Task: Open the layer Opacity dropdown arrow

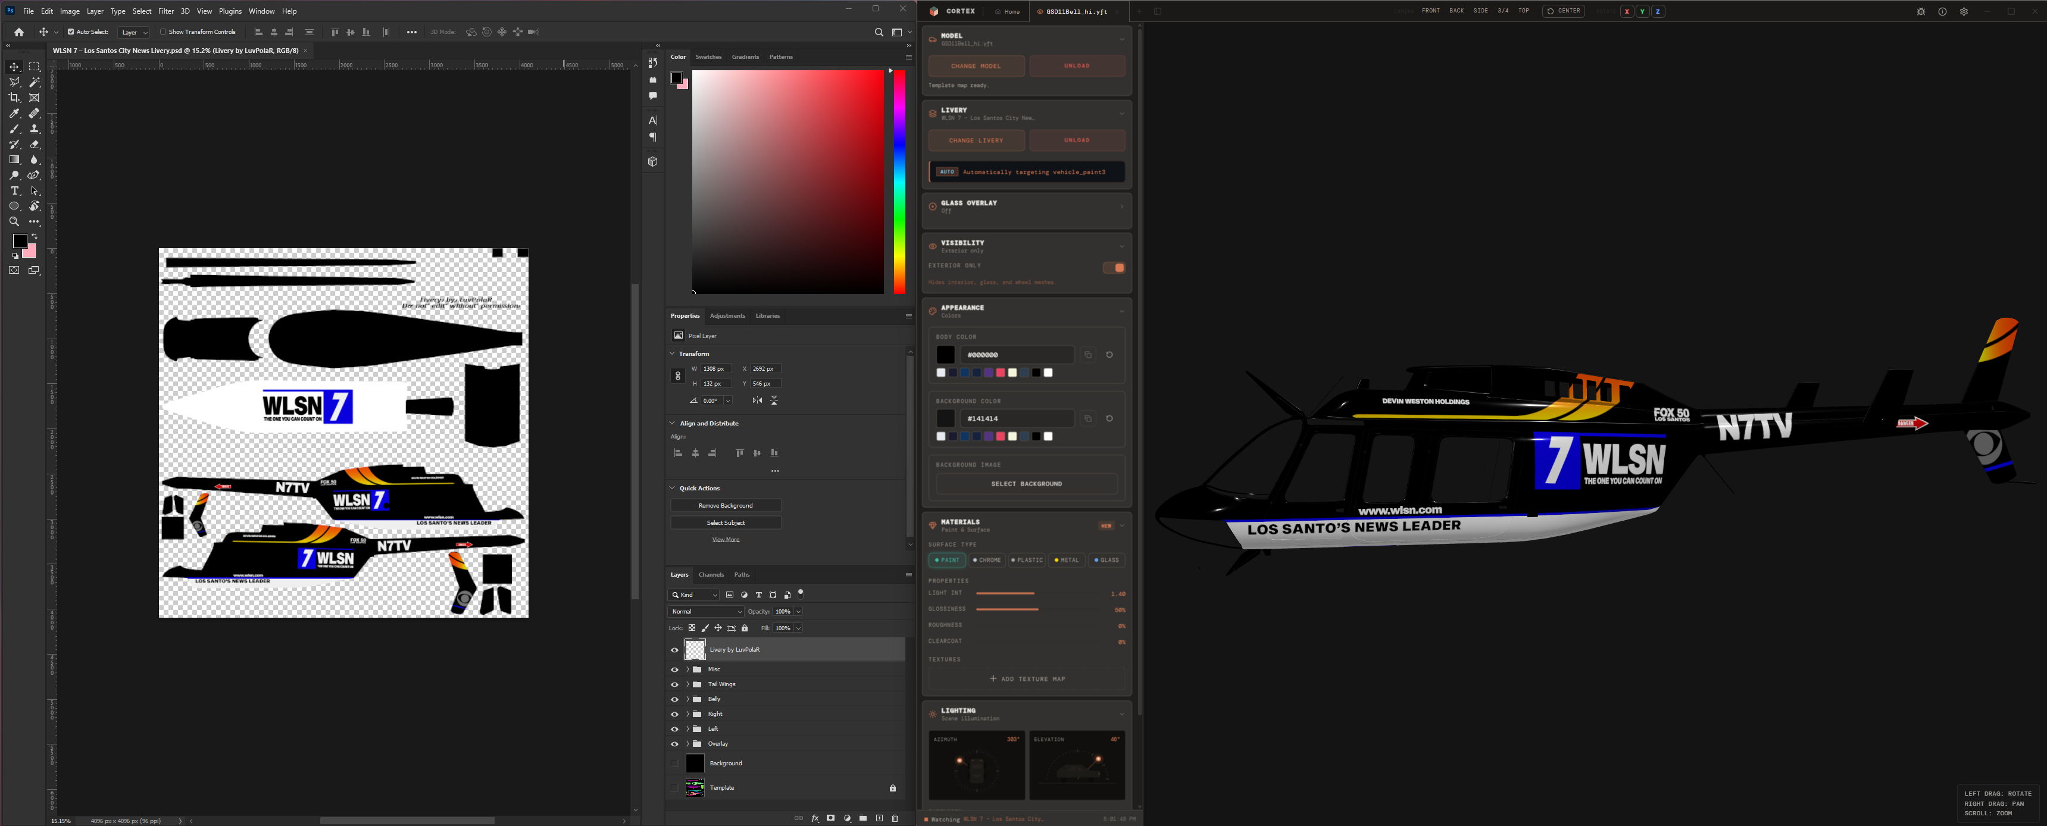Action: 799,612
